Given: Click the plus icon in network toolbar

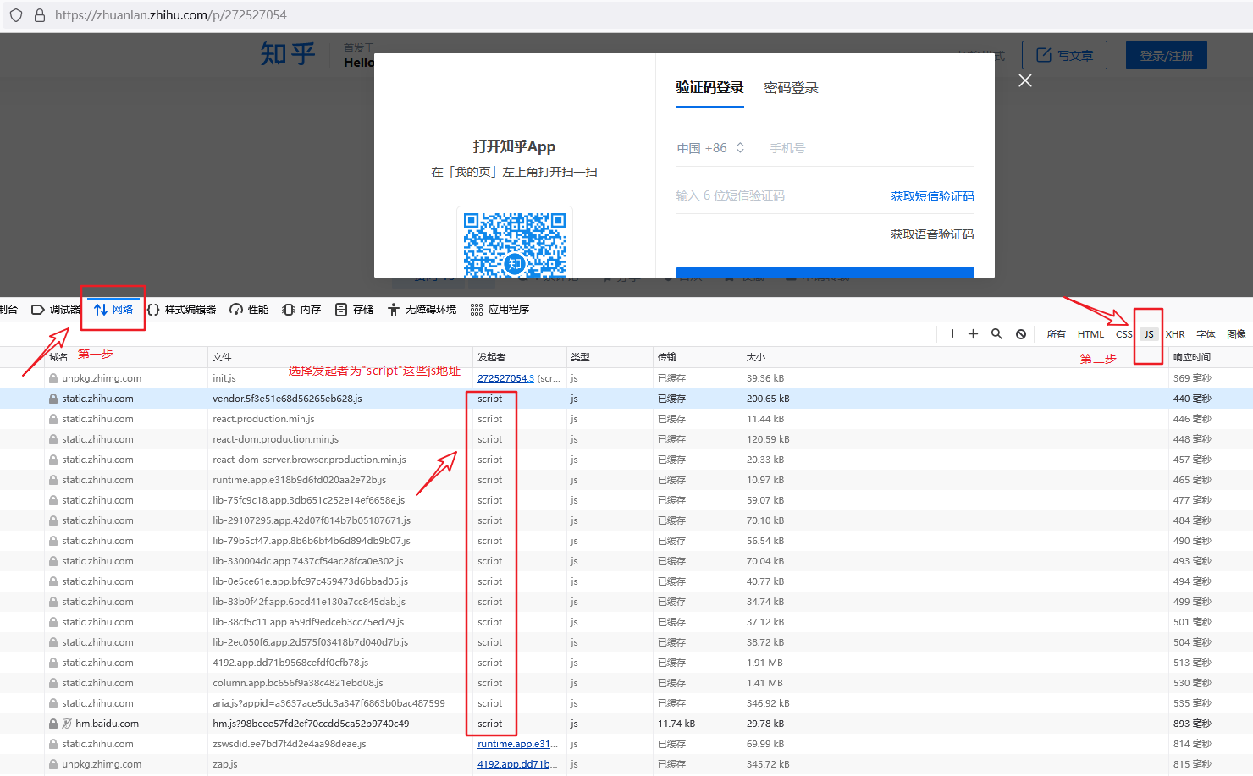Looking at the screenshot, I should (x=973, y=334).
